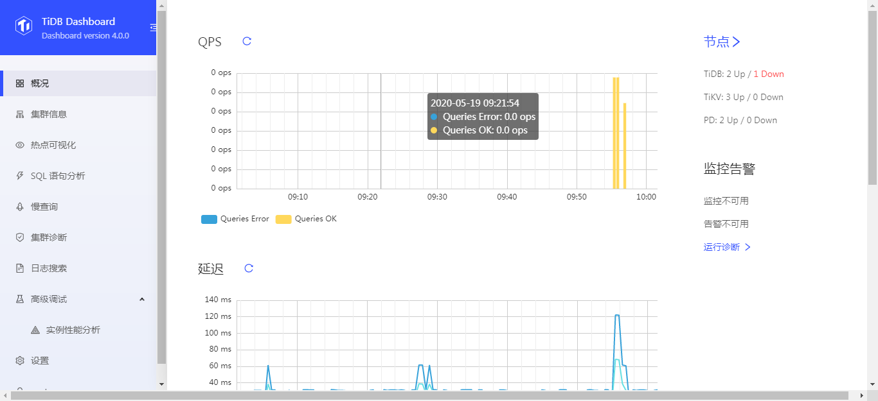This screenshot has width=878, height=401.
Task: Refresh the QPS chart
Action: pyautogui.click(x=247, y=41)
